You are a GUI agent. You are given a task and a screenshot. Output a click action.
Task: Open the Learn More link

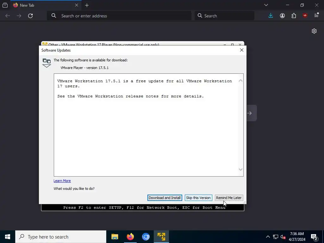[62, 181]
